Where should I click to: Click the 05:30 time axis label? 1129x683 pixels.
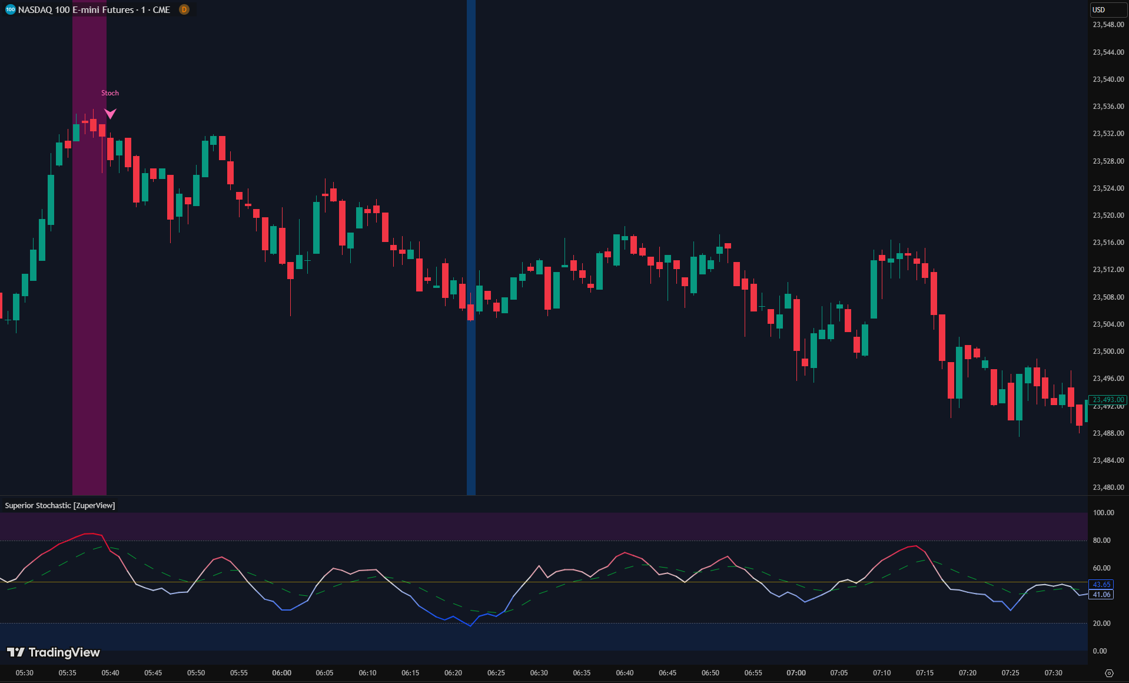(25, 673)
